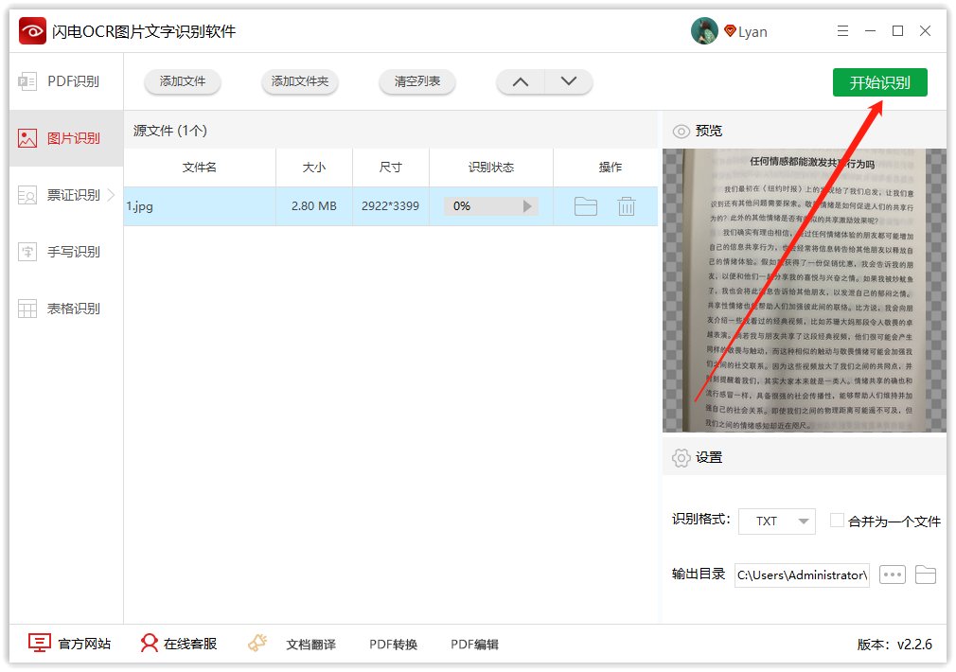This screenshot has width=956, height=672.
Task: Click the green 开始识别 button
Action: [881, 82]
